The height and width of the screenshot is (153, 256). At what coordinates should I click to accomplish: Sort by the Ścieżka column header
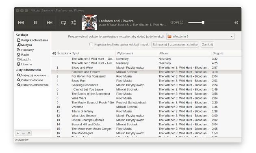[64, 53]
